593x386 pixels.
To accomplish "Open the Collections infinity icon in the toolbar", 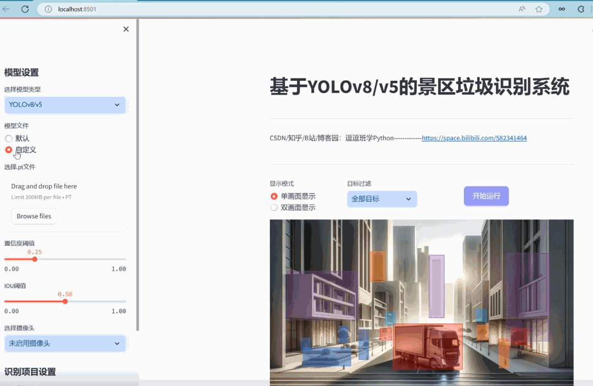I will (x=562, y=9).
